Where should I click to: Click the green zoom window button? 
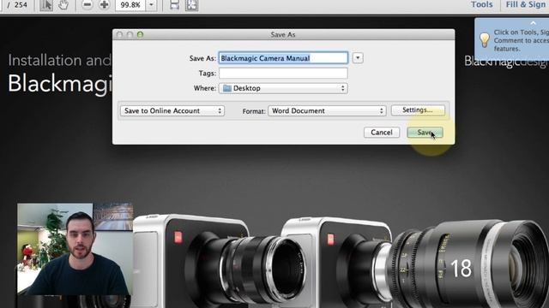click(140, 34)
